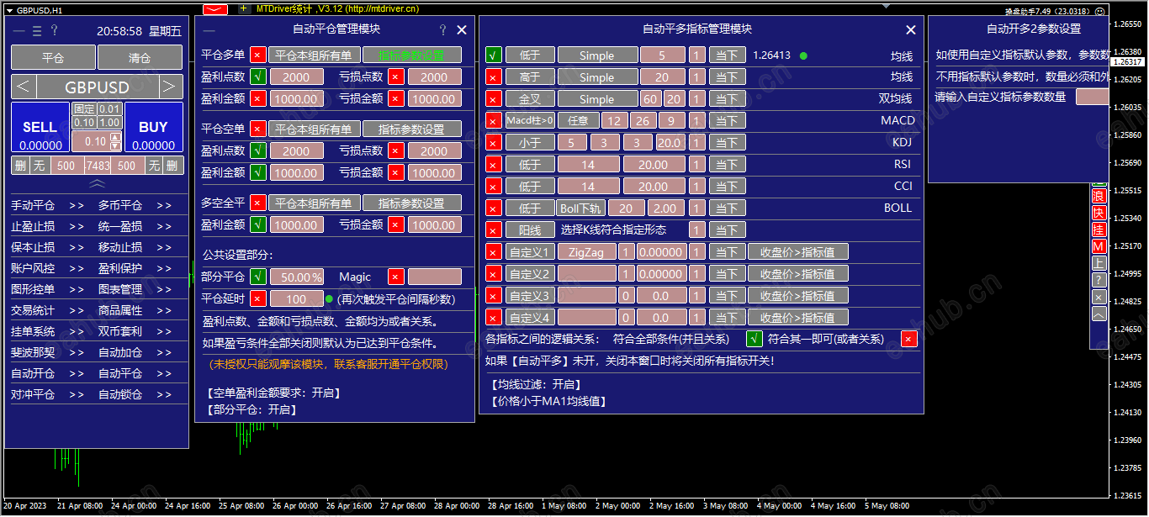Click green 指标参数设置 button beside 平仓多单
Viewport: 1149px width, 517px height.
412,55
